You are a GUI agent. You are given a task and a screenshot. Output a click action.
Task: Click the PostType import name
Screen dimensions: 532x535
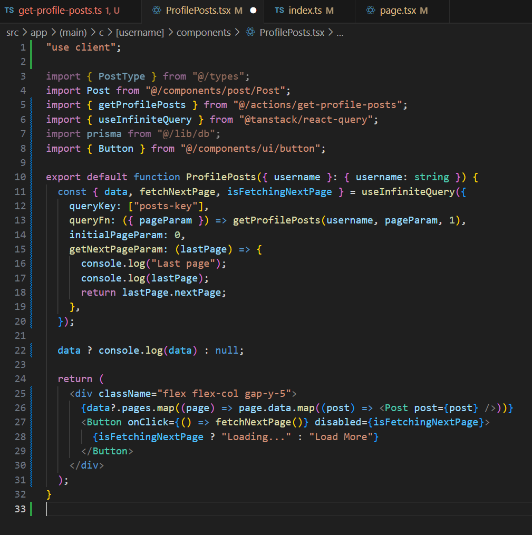(121, 76)
